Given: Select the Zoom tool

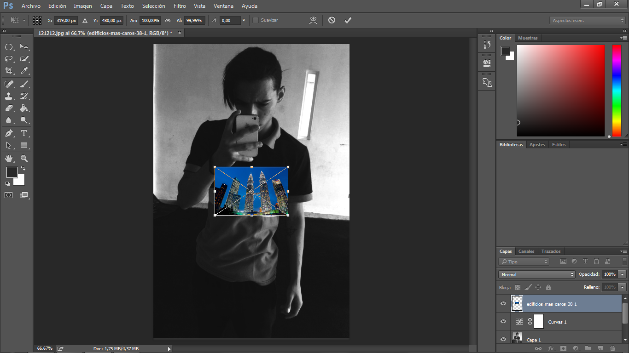Looking at the screenshot, I should 24,159.
